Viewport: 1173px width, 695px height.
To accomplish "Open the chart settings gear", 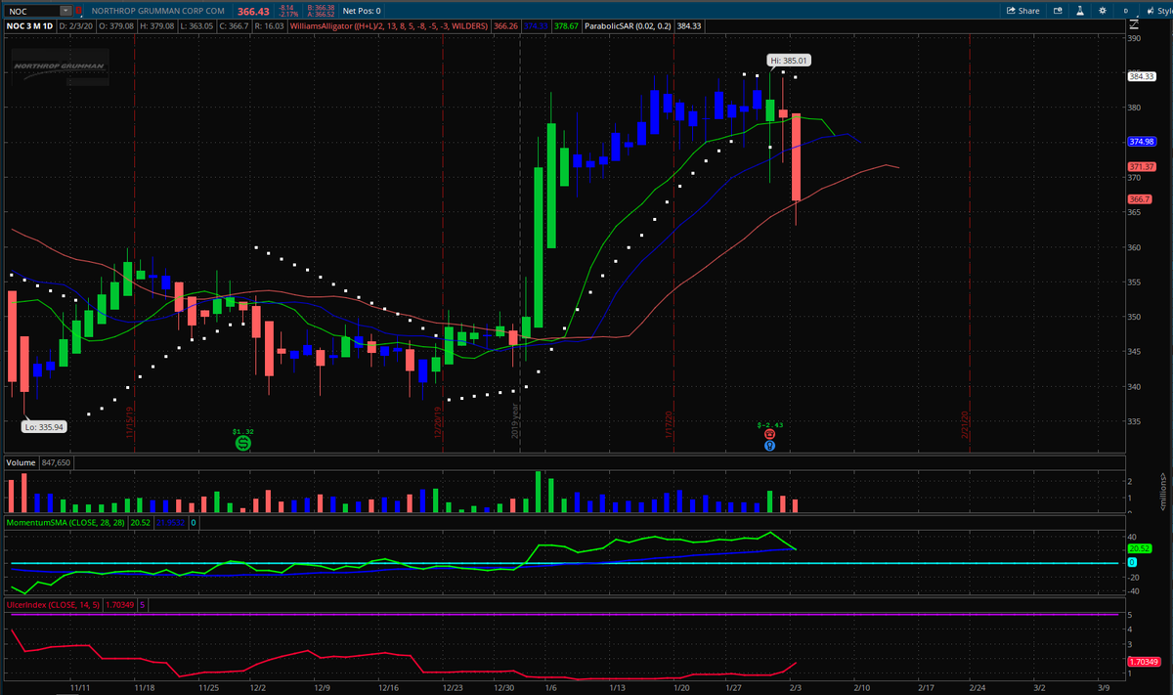I will (1102, 10).
